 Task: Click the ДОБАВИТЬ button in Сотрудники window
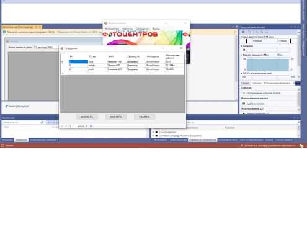87,117
